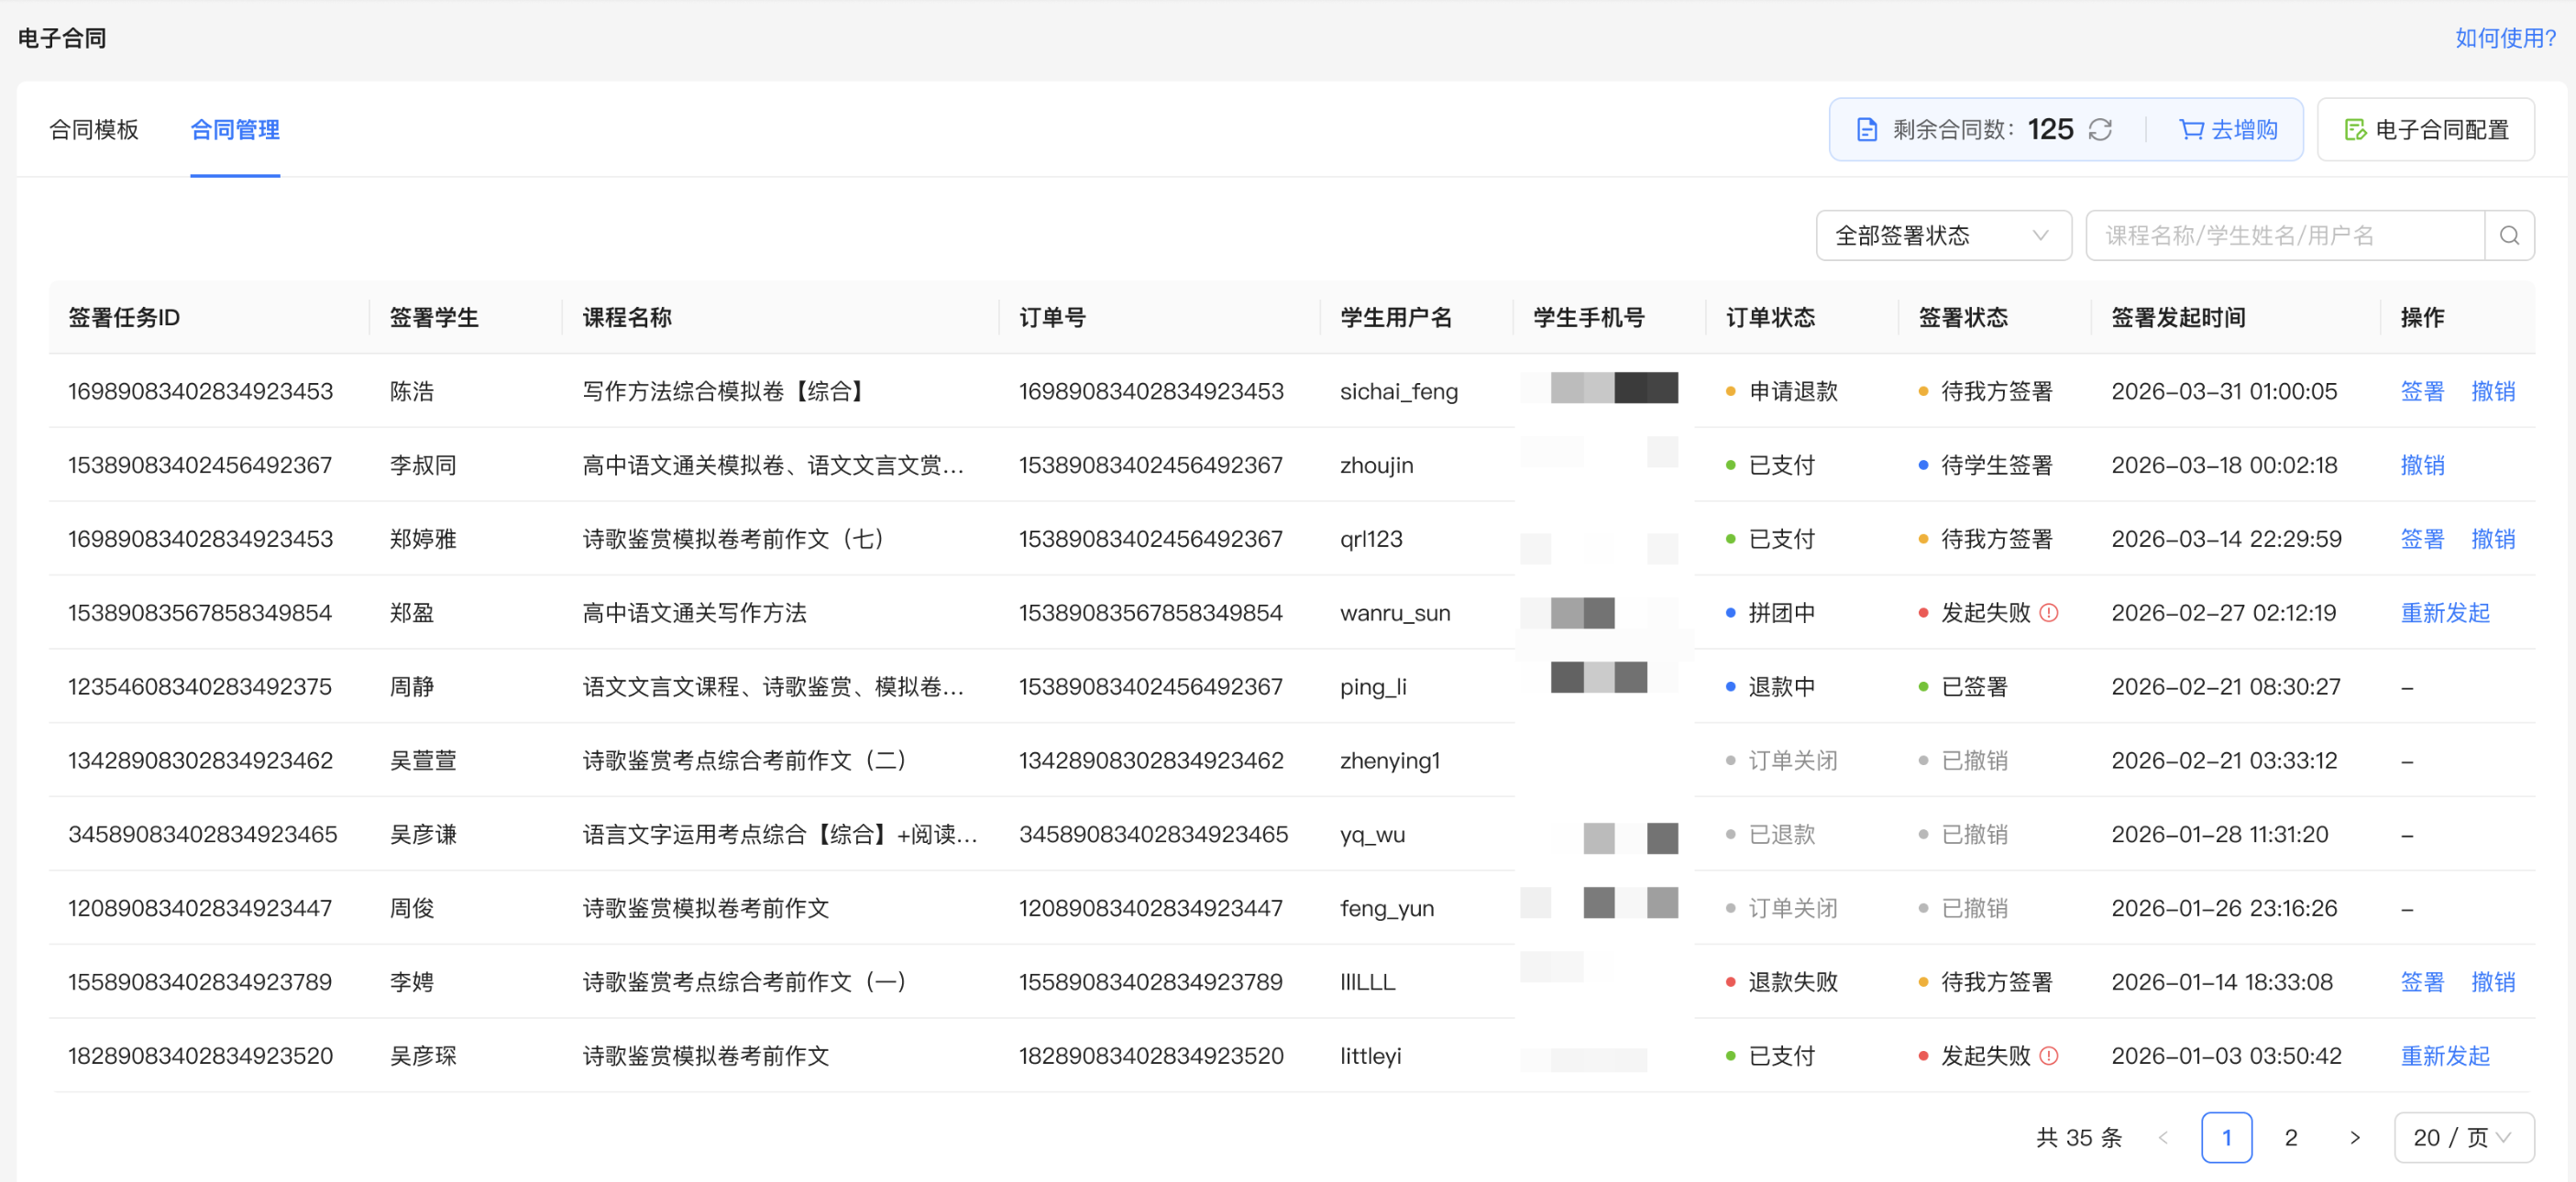The width and height of the screenshot is (2576, 1182).
Task: Click the shopping cart 去增购 icon
Action: (x=2191, y=130)
